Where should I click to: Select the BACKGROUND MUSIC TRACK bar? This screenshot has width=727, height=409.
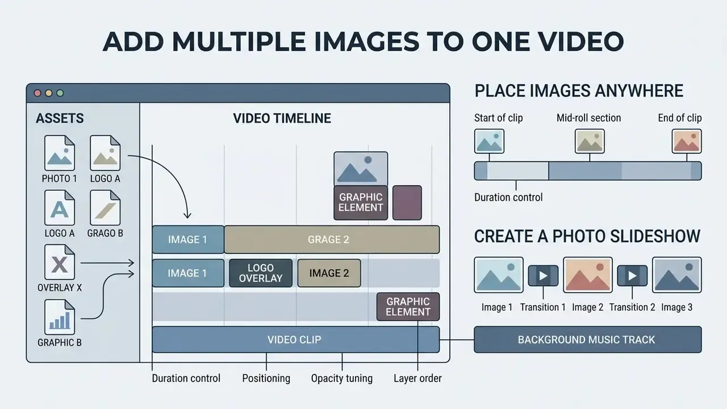coord(588,340)
